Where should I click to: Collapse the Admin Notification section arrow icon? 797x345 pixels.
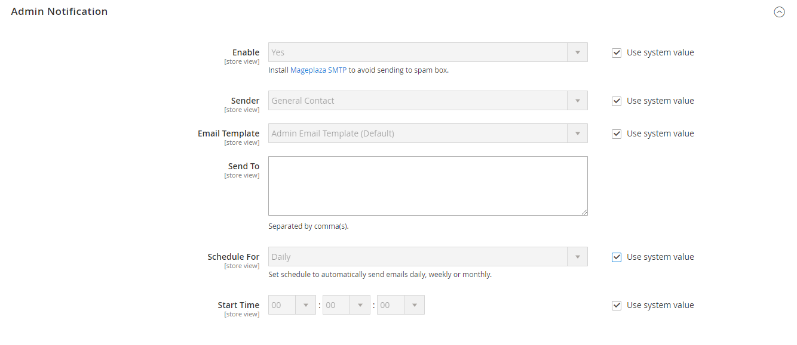click(x=779, y=12)
